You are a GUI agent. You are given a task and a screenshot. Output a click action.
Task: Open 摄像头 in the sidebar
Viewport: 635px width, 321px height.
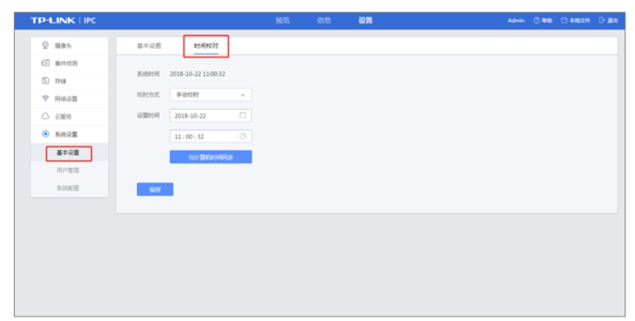pos(63,45)
